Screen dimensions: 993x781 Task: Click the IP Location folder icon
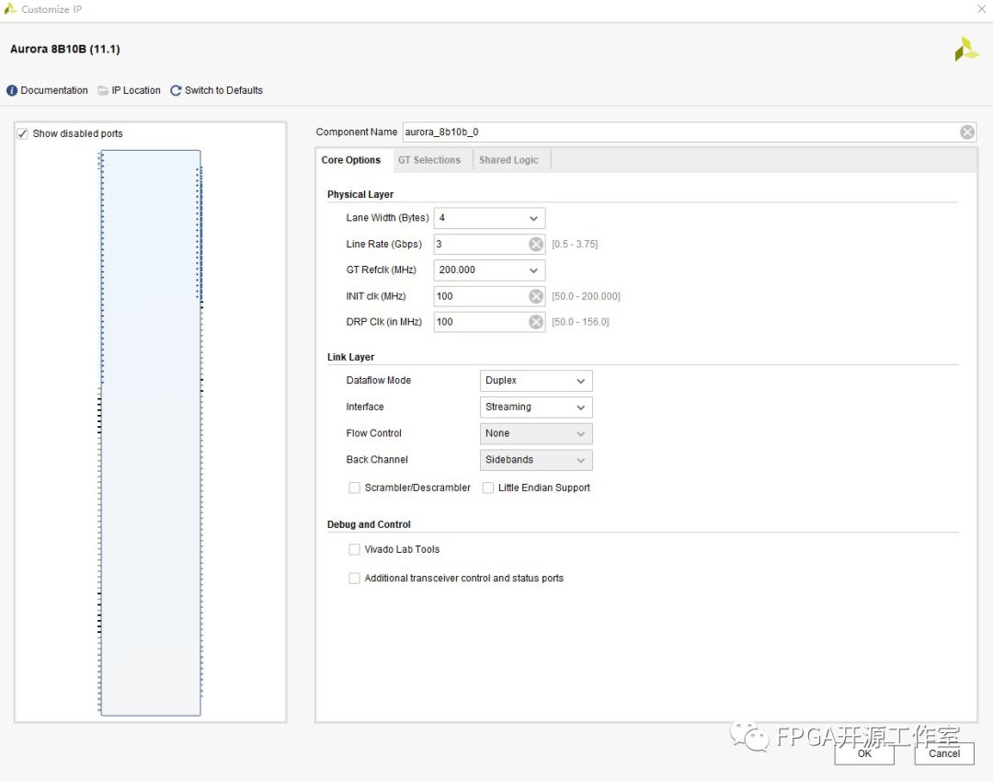(x=103, y=90)
